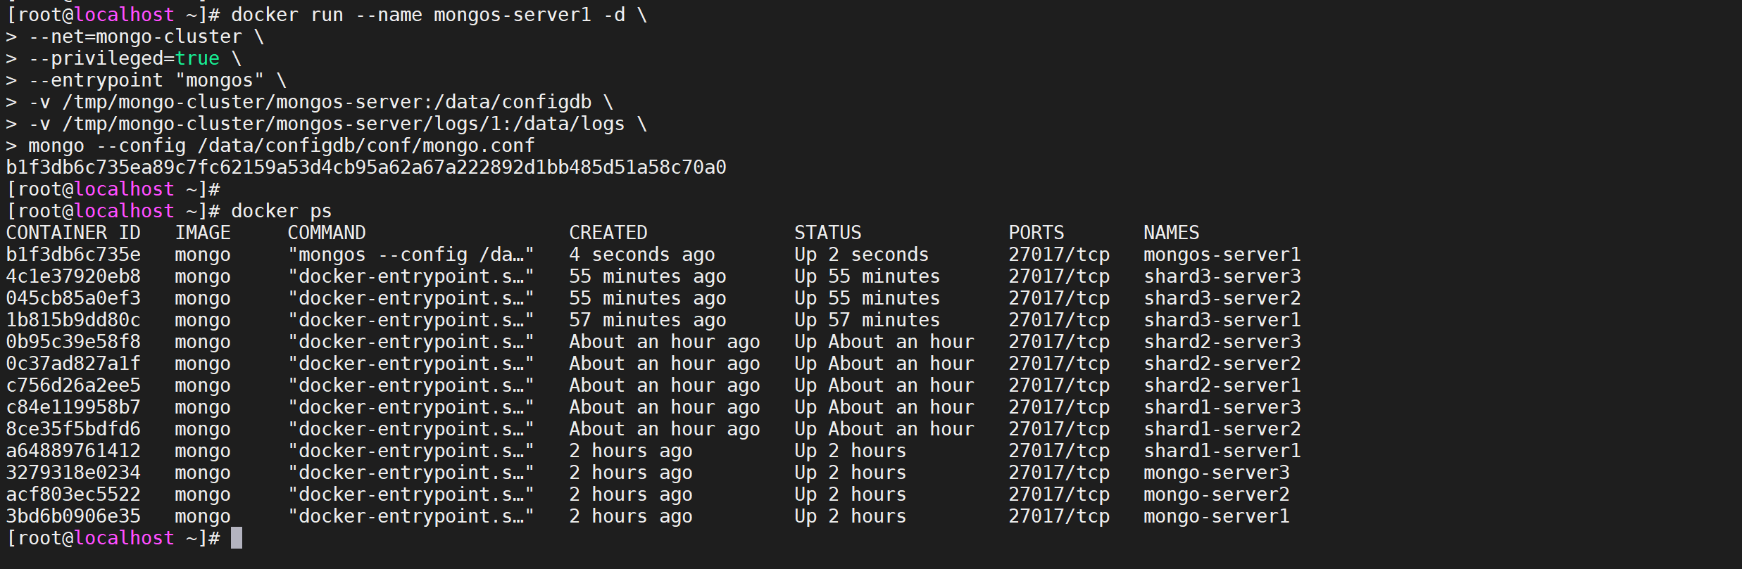1742x569 pixels.
Task: Select the name shard3-server3
Action: 1222,276
